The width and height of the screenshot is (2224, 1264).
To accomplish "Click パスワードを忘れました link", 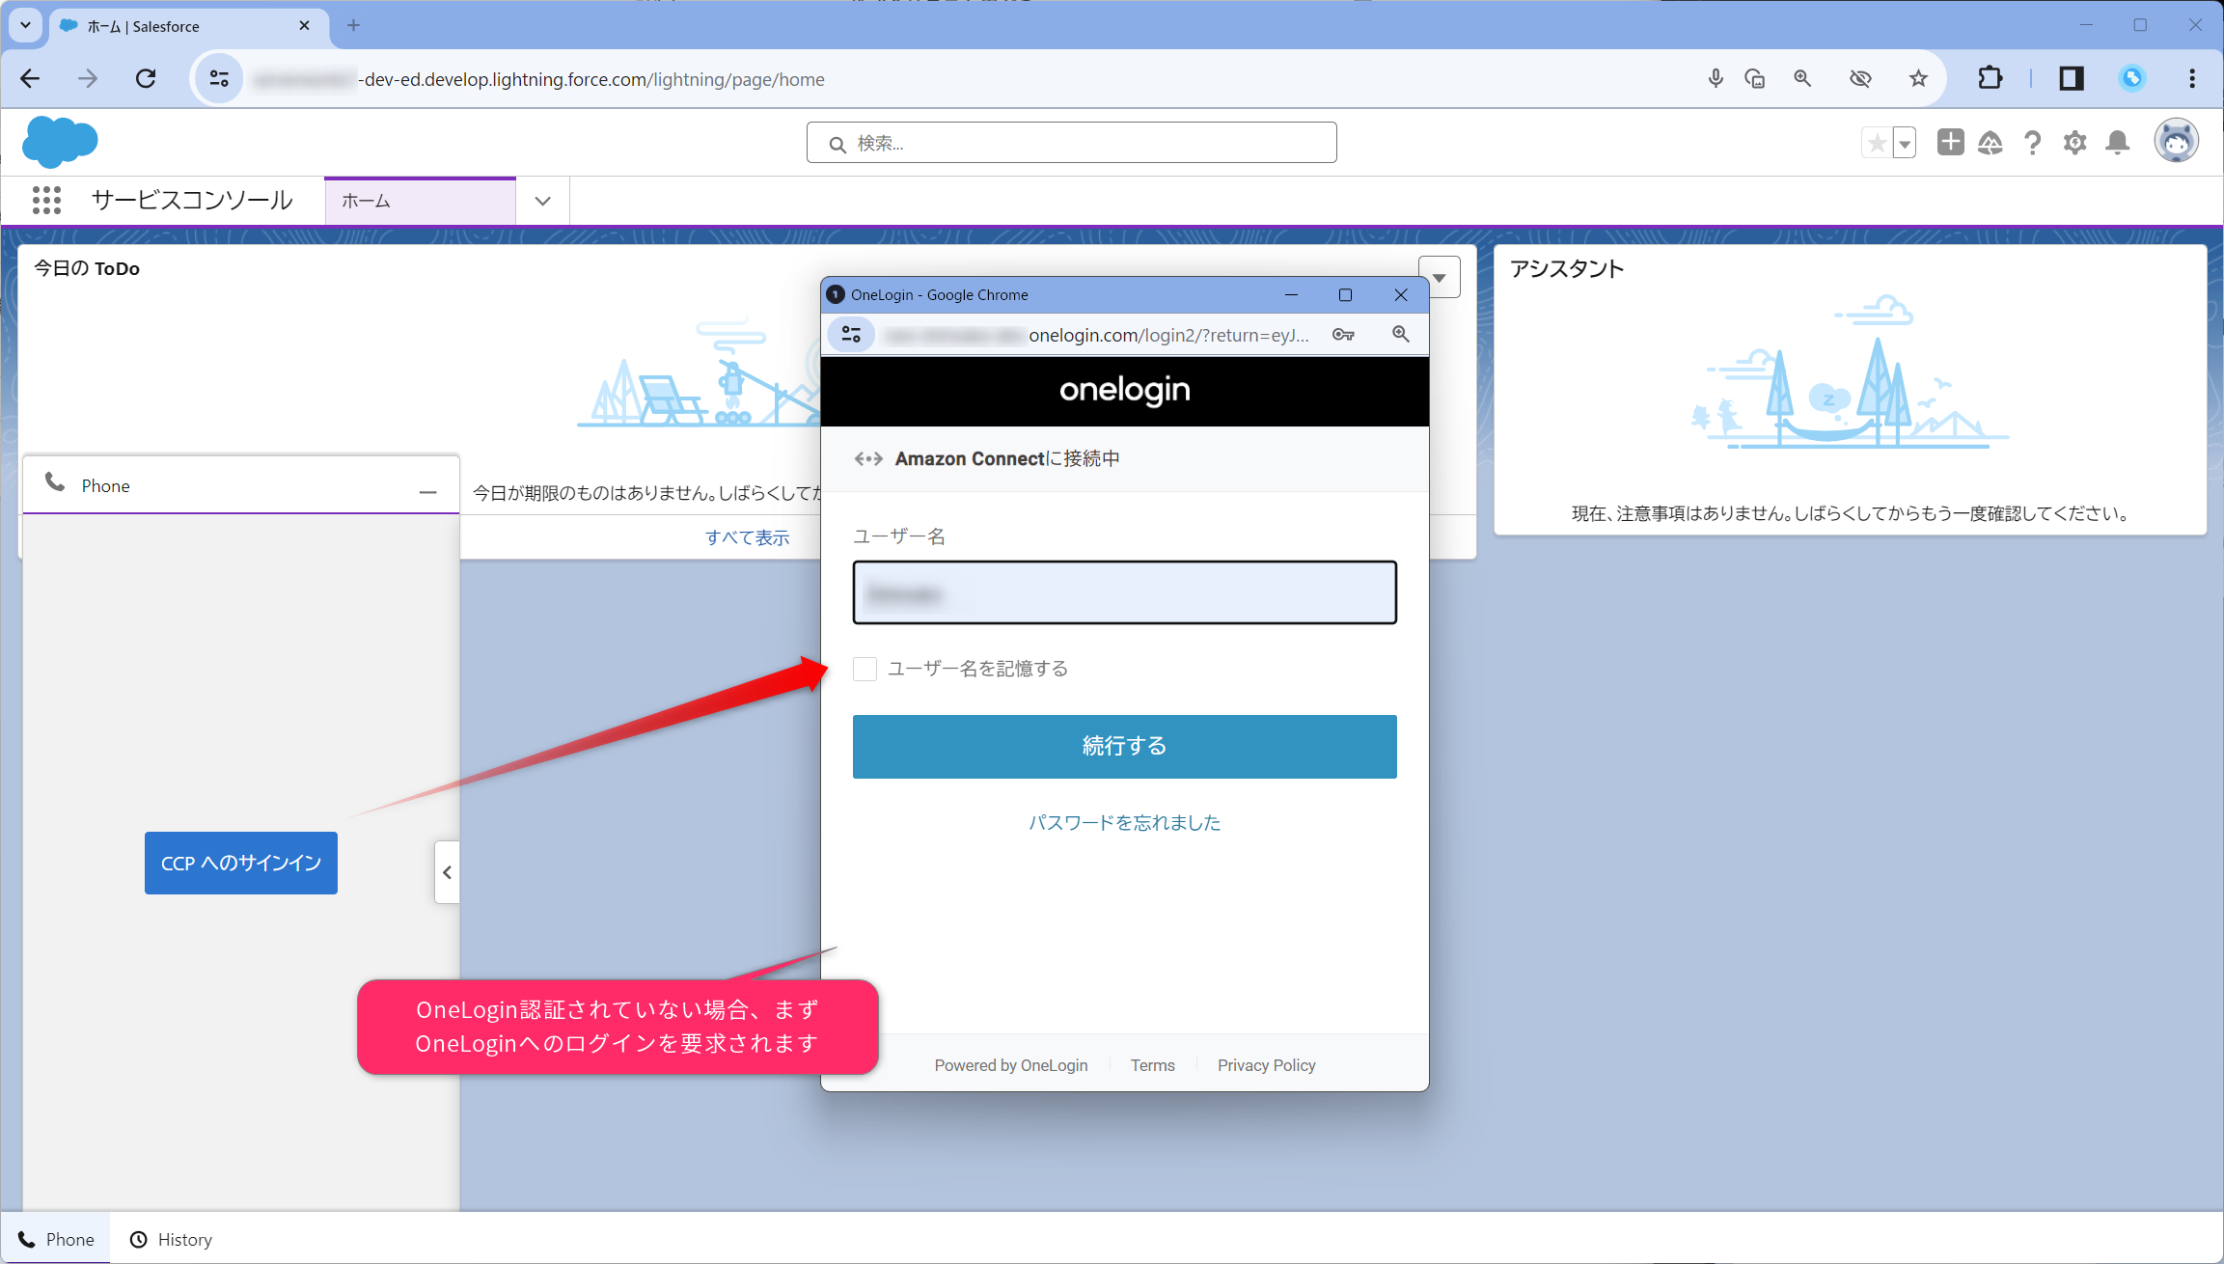I will [x=1124, y=822].
